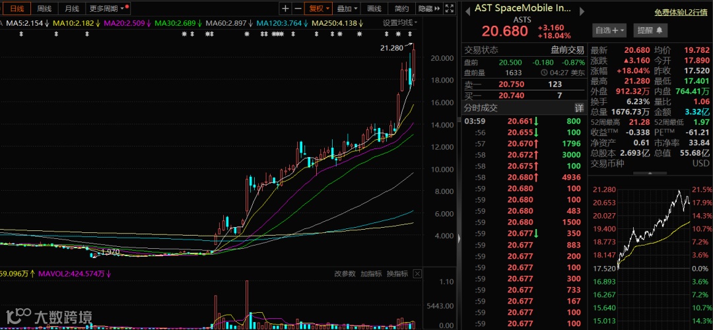Open 设置均线 moving average settings
Viewport: 713px width, 330px height.
pos(399,22)
